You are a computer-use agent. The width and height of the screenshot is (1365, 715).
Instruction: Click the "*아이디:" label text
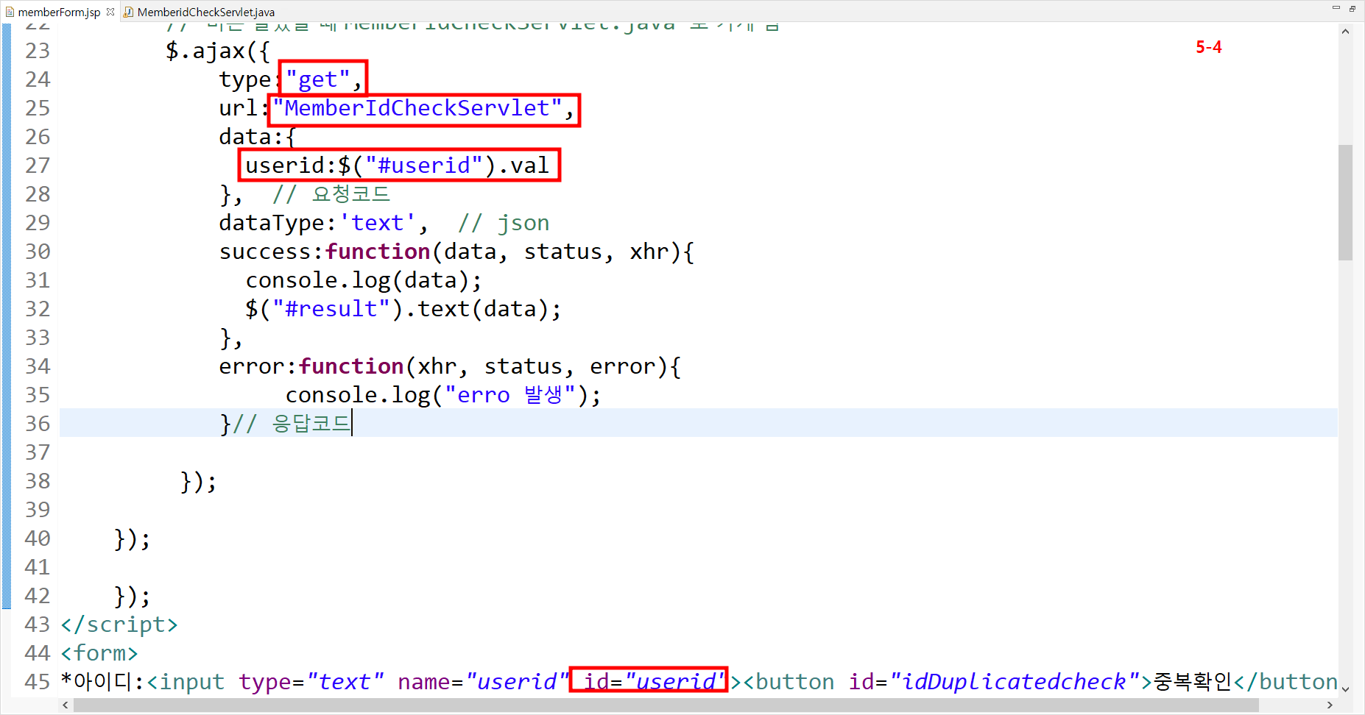click(103, 682)
